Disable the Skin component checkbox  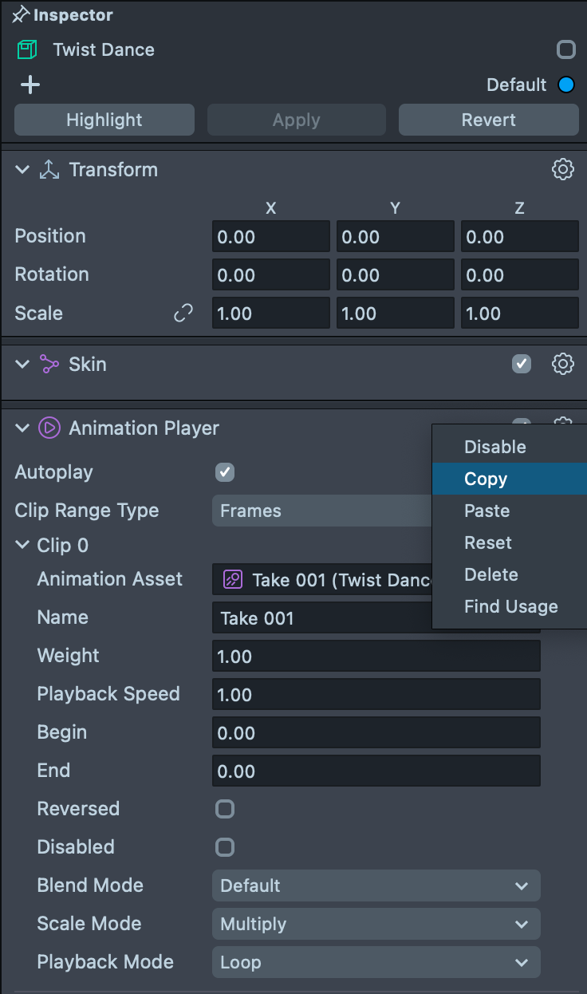(522, 364)
